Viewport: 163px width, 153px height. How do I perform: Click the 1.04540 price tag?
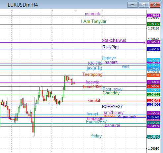[153, 137]
